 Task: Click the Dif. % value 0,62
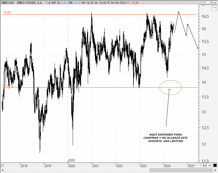pos(64,3)
